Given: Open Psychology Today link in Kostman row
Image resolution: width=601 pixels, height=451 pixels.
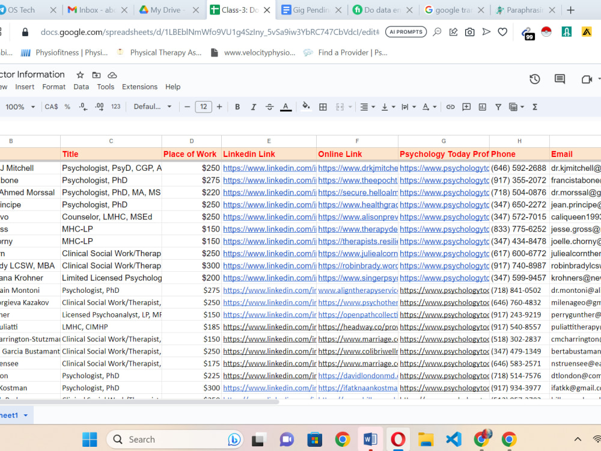Looking at the screenshot, I should [444, 388].
